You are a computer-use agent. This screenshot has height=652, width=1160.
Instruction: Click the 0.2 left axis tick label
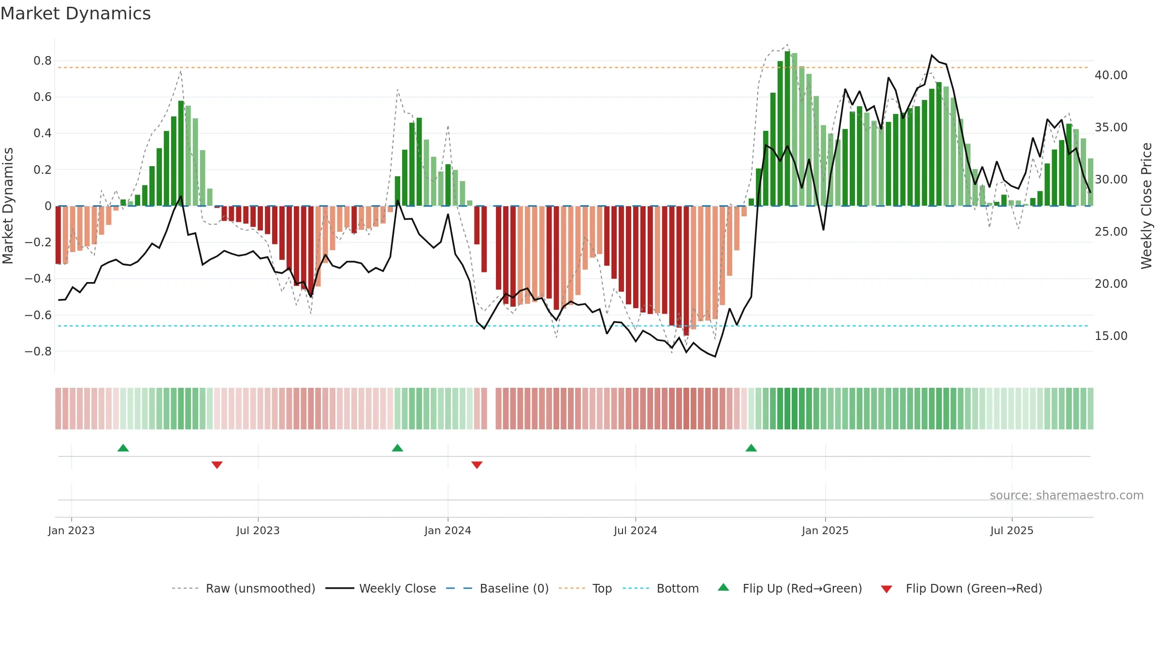pos(43,170)
